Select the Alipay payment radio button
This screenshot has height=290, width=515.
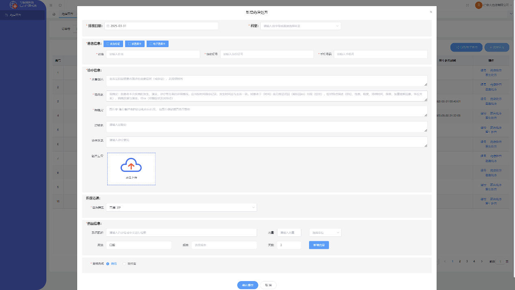point(124,264)
